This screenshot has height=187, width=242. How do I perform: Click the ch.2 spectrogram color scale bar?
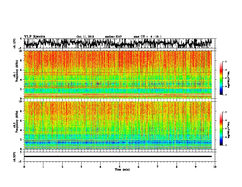221,129
